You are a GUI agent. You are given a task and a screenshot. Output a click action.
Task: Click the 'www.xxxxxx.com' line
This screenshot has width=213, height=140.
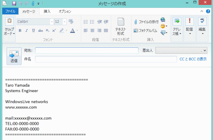click(x=21, y=107)
